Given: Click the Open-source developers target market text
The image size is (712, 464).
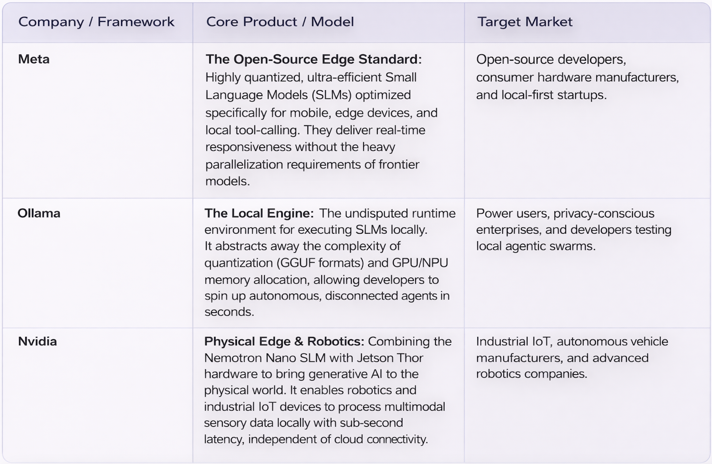Looking at the screenshot, I should 551,60.
